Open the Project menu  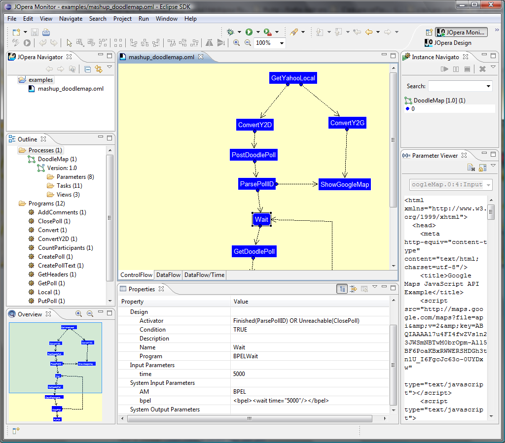click(122, 19)
